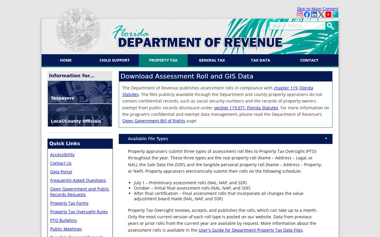Image resolution: width=380 pixels, height=237 pixels.
Task: Click the Florida state seal logo
Action: (78, 29)
